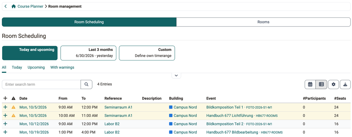
Task: Expand Bildkomposition Teil 2 row details
Action: (6, 124)
